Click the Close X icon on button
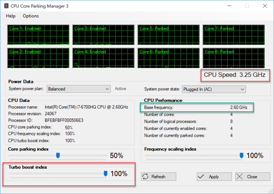 [240, 176]
